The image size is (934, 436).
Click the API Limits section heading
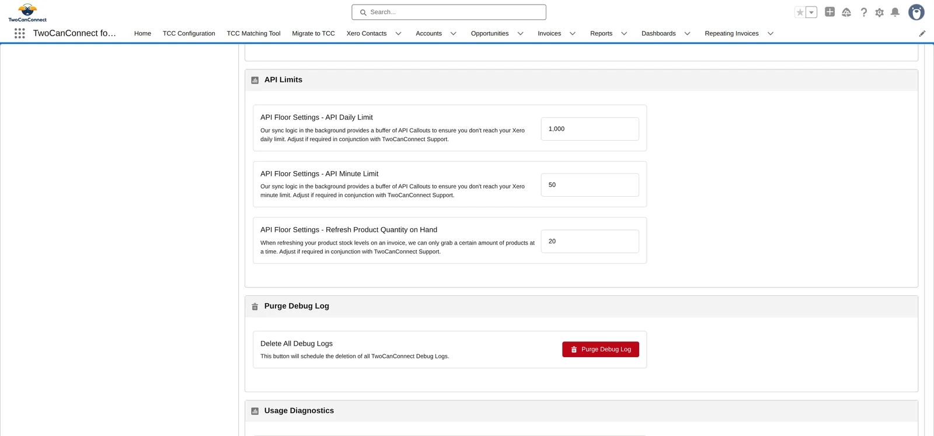pyautogui.click(x=283, y=80)
